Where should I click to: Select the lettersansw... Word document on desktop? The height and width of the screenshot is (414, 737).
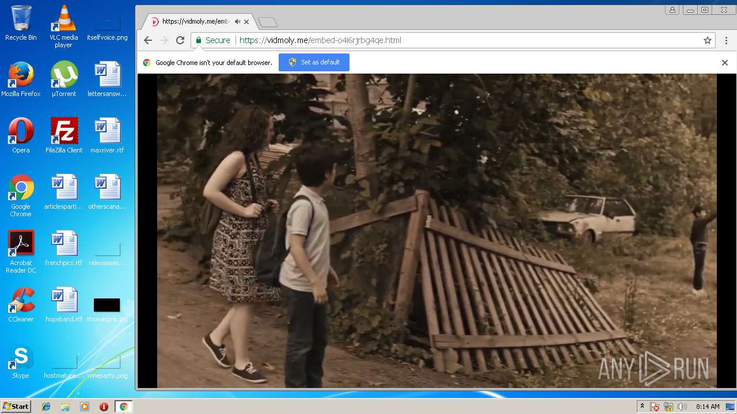[107, 79]
